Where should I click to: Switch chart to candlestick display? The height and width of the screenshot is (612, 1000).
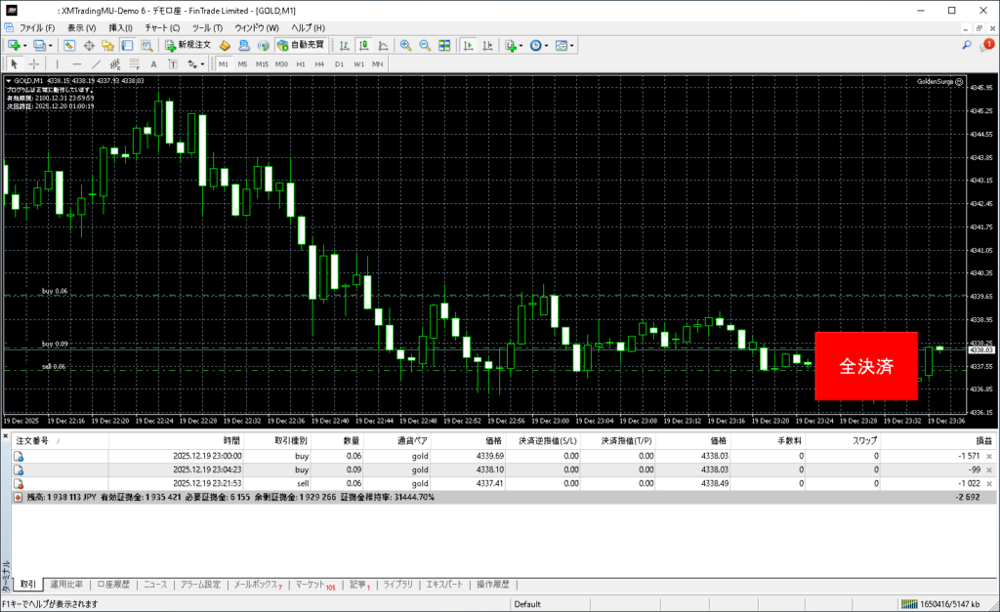(x=362, y=45)
